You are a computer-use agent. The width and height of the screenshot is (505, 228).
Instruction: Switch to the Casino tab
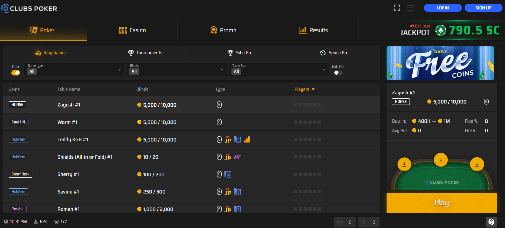pyautogui.click(x=132, y=30)
